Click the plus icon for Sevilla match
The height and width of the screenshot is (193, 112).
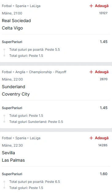[x=91, y=138]
